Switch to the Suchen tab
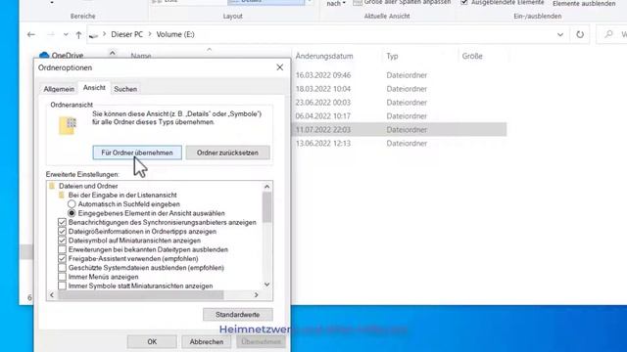Viewport: 627px width, 352px height. coord(125,89)
